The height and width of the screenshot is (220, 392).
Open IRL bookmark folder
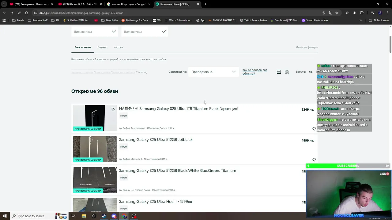click(x=55, y=20)
